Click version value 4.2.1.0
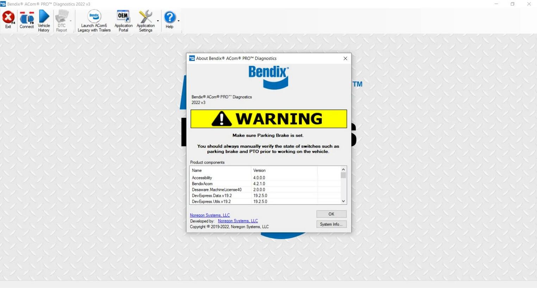Screen dimensions: 537x288 pyautogui.click(x=259, y=184)
